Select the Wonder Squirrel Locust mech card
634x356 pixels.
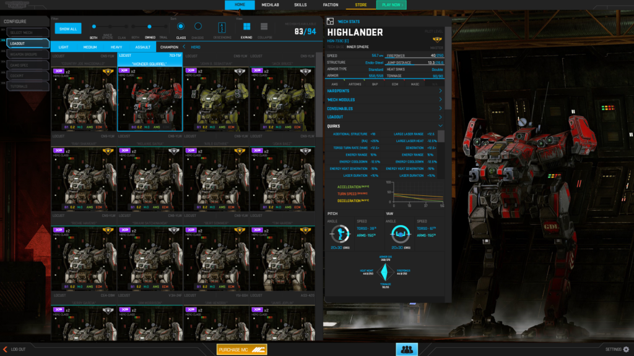[150, 92]
